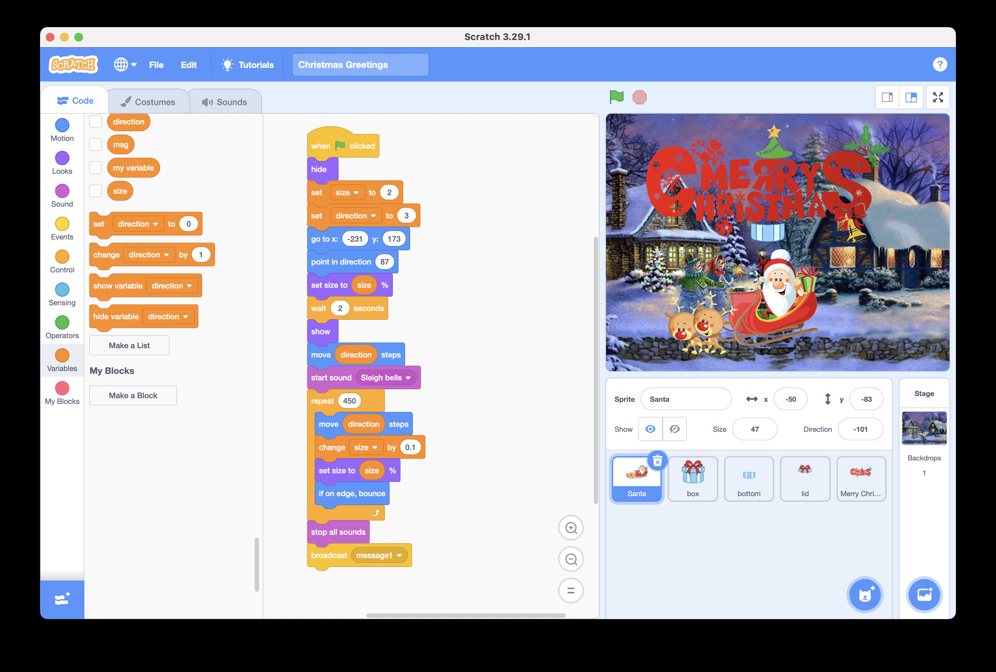Show the sprite with the eye button

(x=650, y=429)
